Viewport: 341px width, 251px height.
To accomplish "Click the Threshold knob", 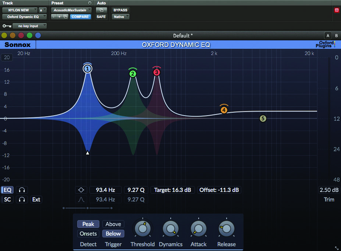I will point(143,229).
